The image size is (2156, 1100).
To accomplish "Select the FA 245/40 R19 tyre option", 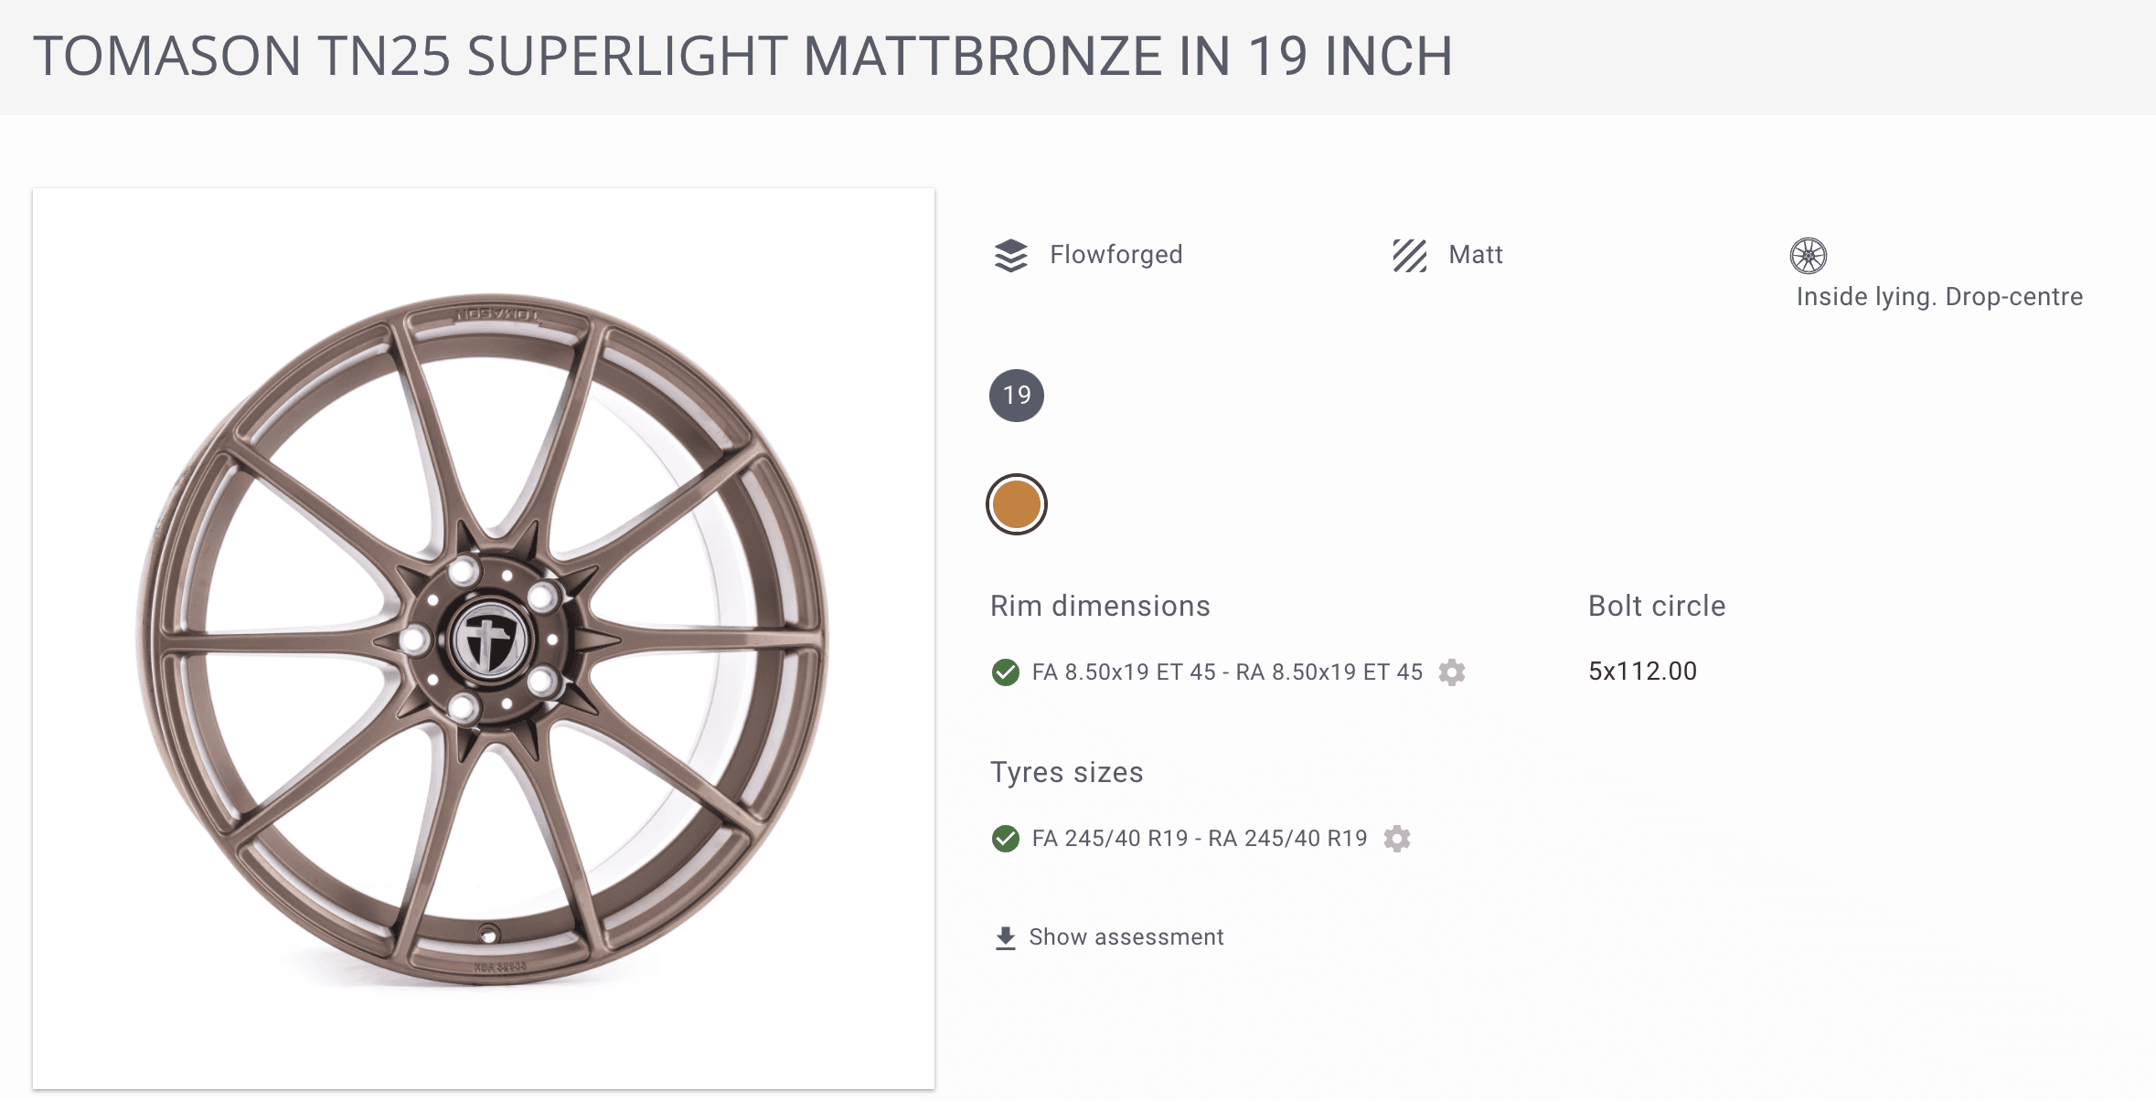I will point(1199,839).
